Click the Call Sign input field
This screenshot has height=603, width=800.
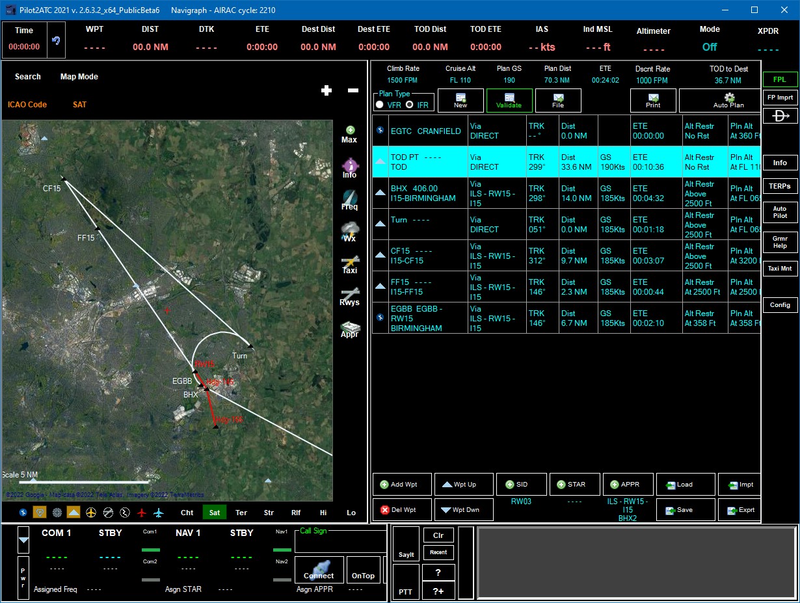[341, 543]
